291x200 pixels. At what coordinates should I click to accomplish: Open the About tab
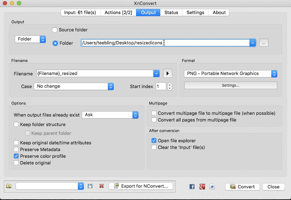tap(219, 12)
